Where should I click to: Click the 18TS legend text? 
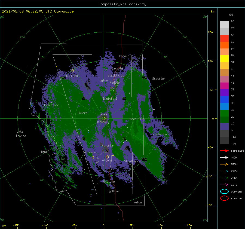(234, 185)
